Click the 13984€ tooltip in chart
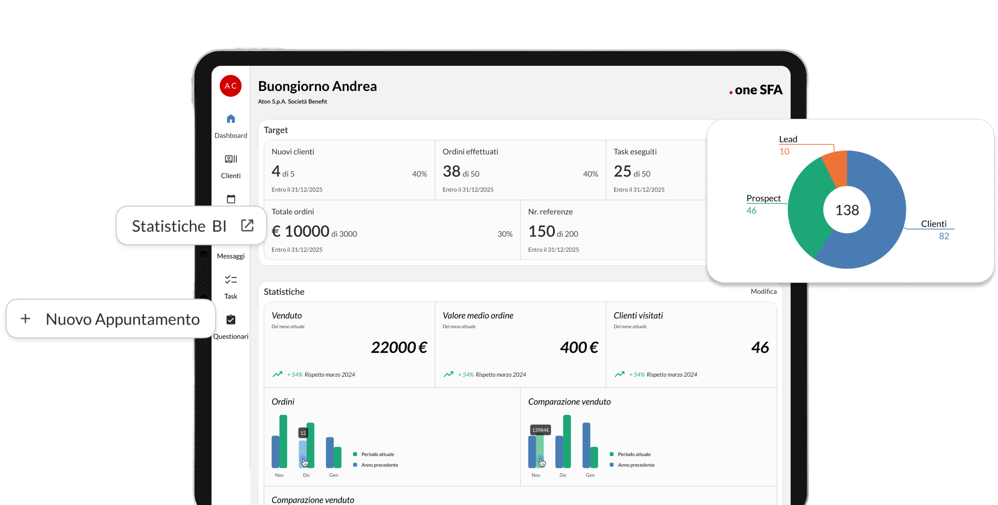The image size is (998, 505). click(x=540, y=430)
